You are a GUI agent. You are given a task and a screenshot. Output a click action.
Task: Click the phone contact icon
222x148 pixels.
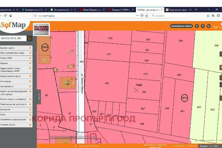[x=209, y=26]
